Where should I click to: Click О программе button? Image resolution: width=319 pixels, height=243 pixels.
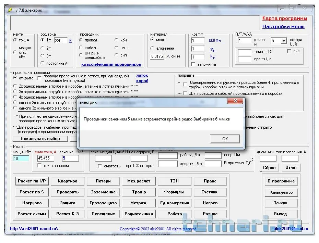tap(281, 181)
